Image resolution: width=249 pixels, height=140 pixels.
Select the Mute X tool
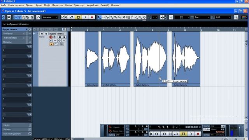124,17
